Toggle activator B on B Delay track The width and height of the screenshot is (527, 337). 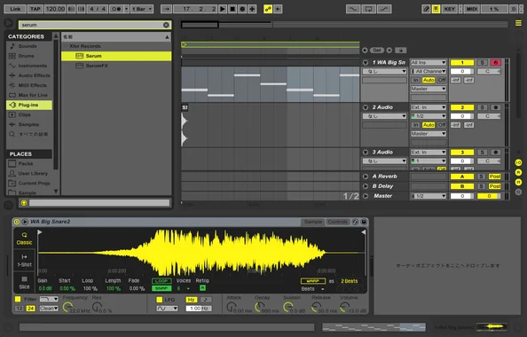462,186
